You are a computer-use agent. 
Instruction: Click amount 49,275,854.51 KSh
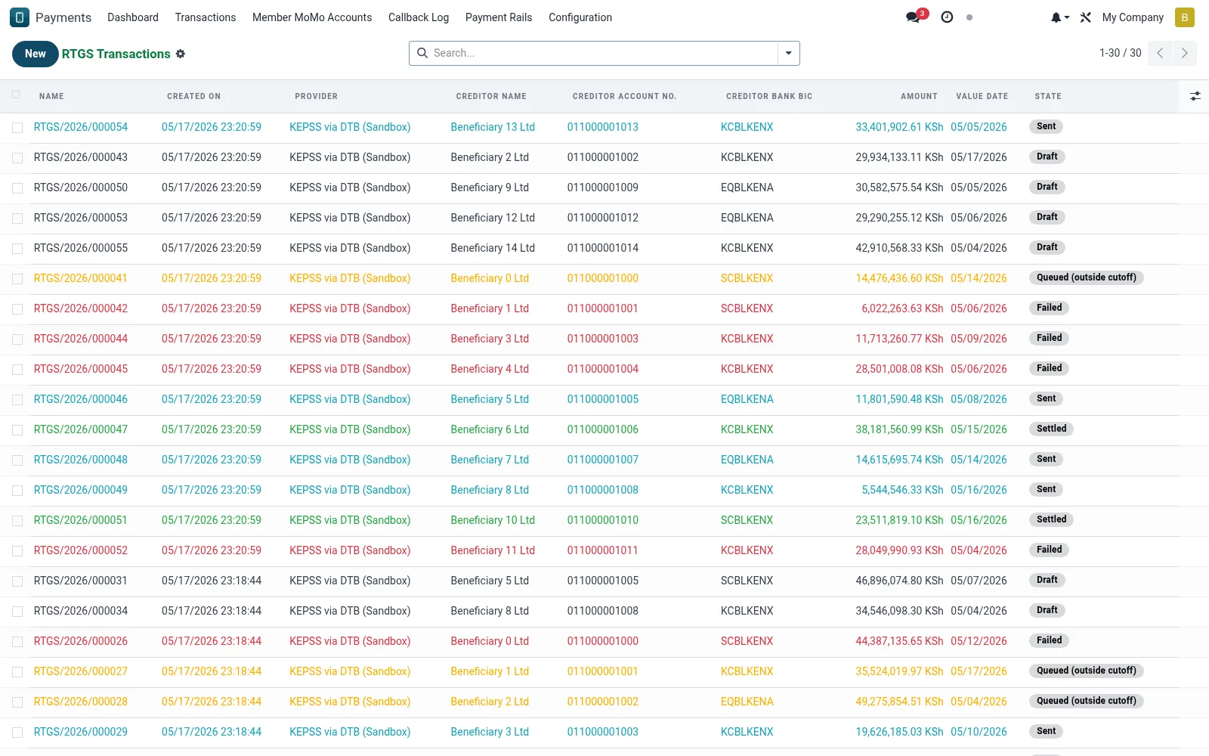click(x=899, y=702)
